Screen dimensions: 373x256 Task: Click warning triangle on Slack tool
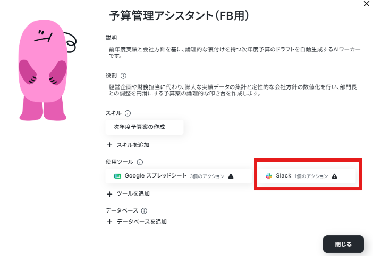[334, 176]
